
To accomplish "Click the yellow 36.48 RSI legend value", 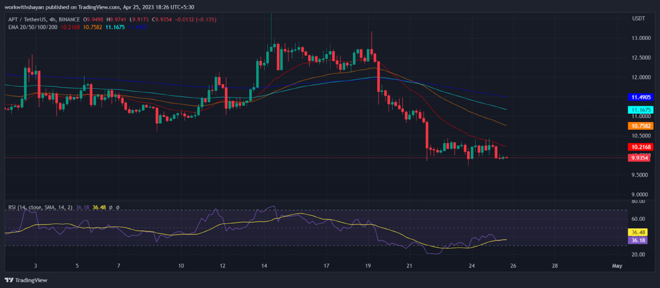I will point(99,208).
